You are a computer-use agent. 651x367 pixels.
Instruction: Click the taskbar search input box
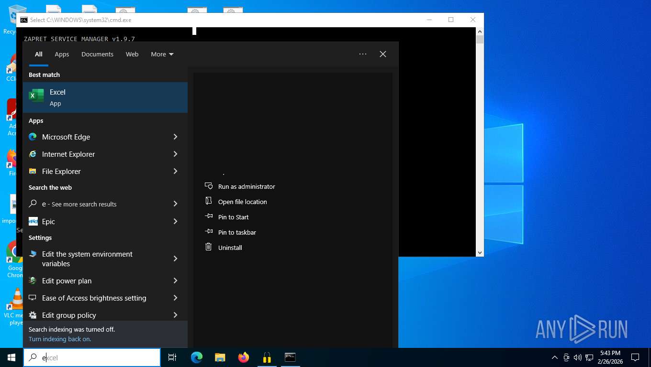92,357
